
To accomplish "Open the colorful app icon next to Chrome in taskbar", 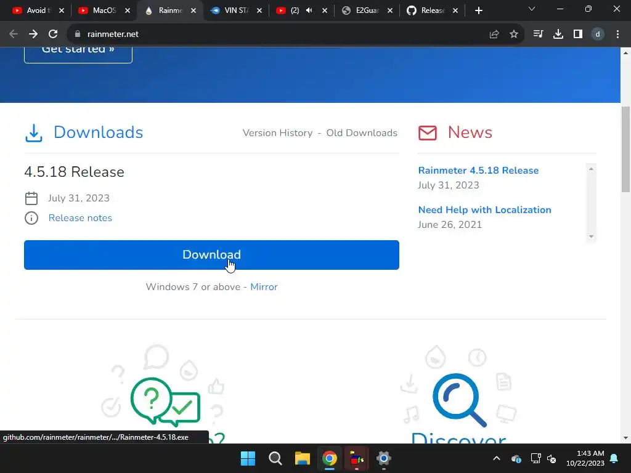I will pyautogui.click(x=357, y=458).
